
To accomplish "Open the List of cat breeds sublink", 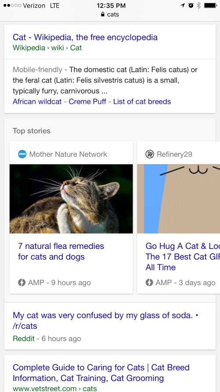I will (142, 101).
